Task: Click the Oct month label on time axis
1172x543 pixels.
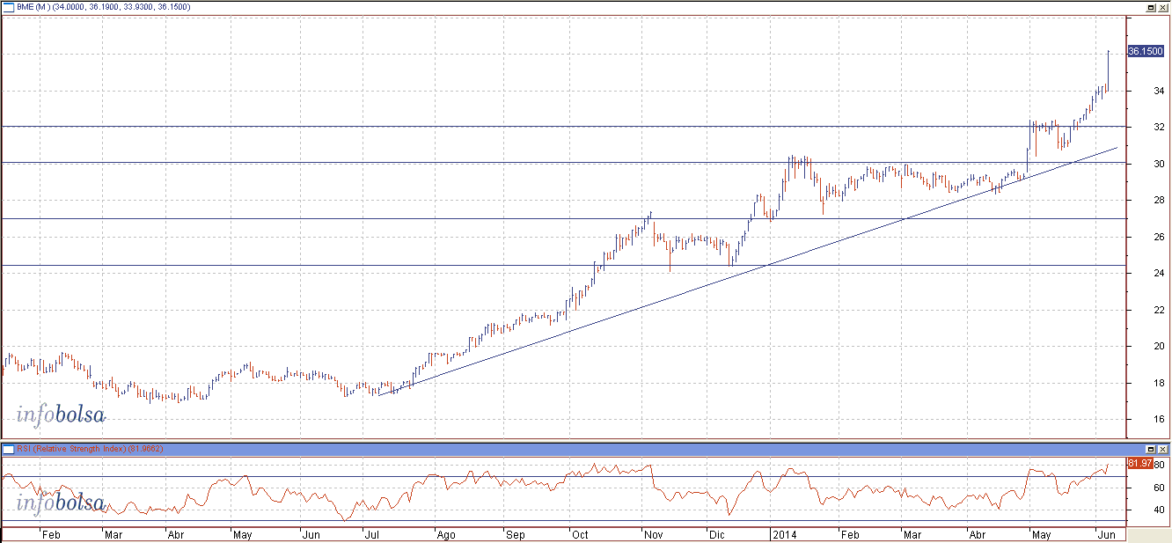Action: 580,534
